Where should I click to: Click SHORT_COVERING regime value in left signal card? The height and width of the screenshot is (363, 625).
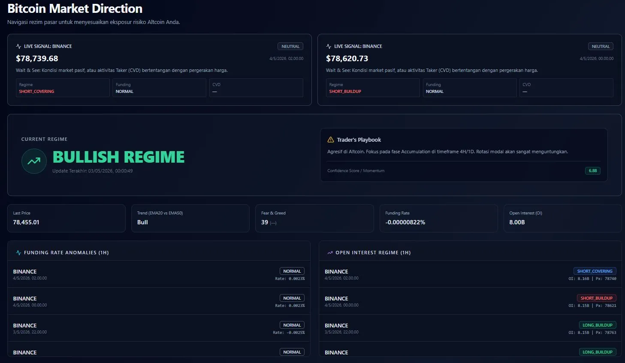click(x=36, y=91)
